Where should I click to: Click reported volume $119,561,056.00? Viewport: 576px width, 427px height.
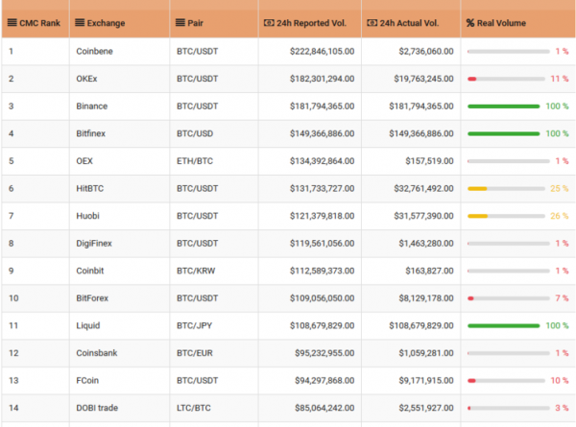click(323, 244)
